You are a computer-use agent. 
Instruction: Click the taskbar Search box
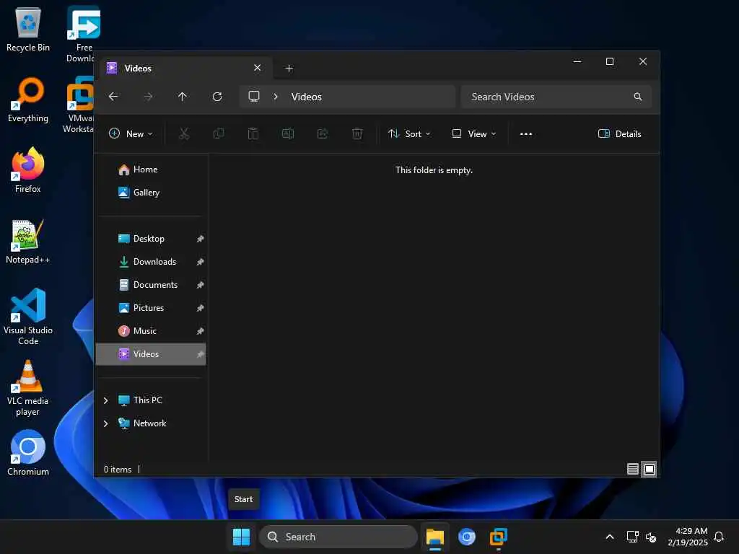(338, 537)
